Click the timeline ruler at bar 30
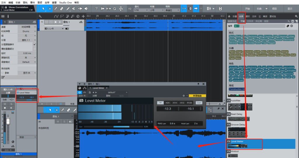Image resolution: width=299 pixels, height=158 pixels. coord(135,16)
